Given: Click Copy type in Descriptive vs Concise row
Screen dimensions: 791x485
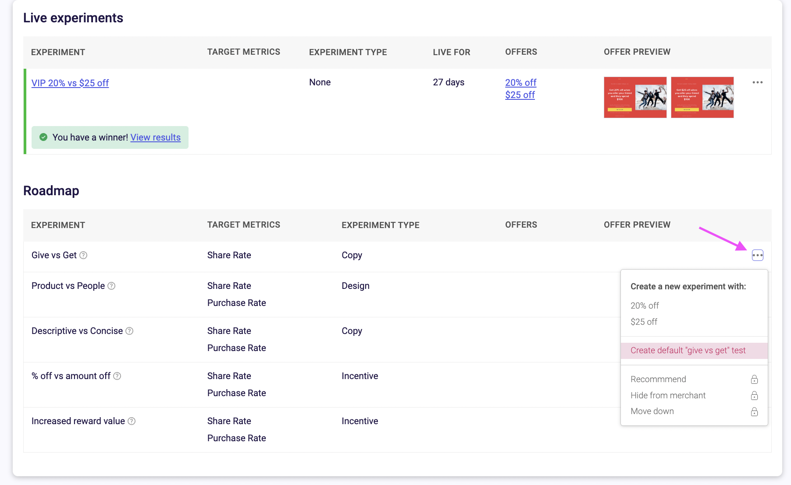Looking at the screenshot, I should (352, 331).
